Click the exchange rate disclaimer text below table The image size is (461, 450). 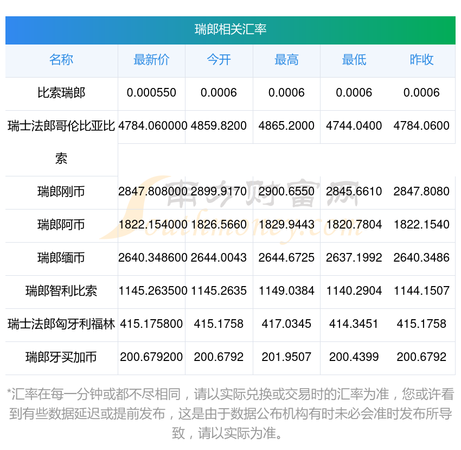[x=230, y=414]
